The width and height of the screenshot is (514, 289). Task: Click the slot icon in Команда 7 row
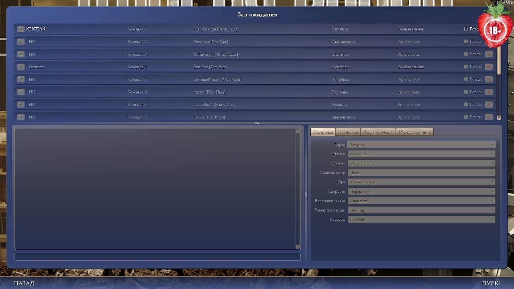click(x=21, y=104)
